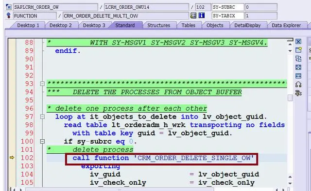Click the SAPLCRM_ORDER_OW program field
Screen dimensions: 311x191
(55, 7)
